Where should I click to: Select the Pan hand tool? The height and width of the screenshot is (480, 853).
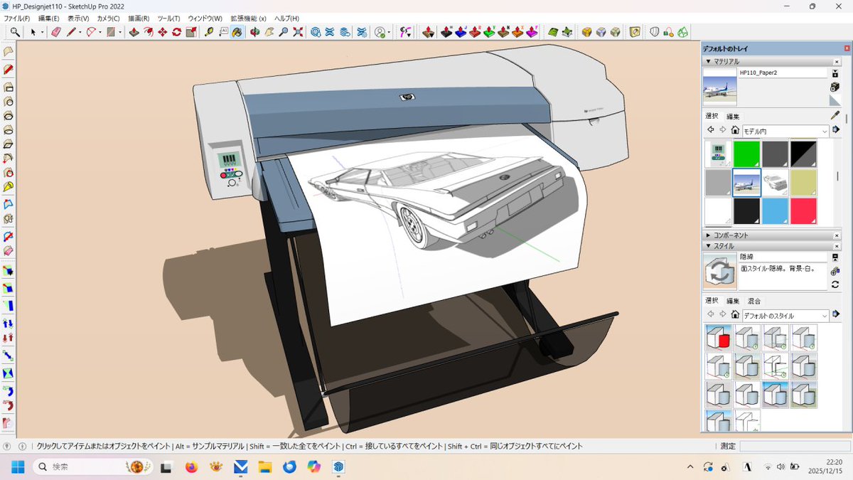(269, 31)
